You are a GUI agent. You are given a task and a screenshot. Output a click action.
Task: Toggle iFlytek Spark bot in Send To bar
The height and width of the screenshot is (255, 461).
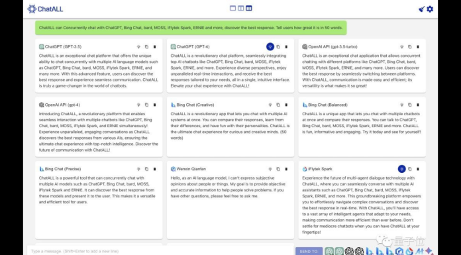pyautogui.click(x=409, y=251)
